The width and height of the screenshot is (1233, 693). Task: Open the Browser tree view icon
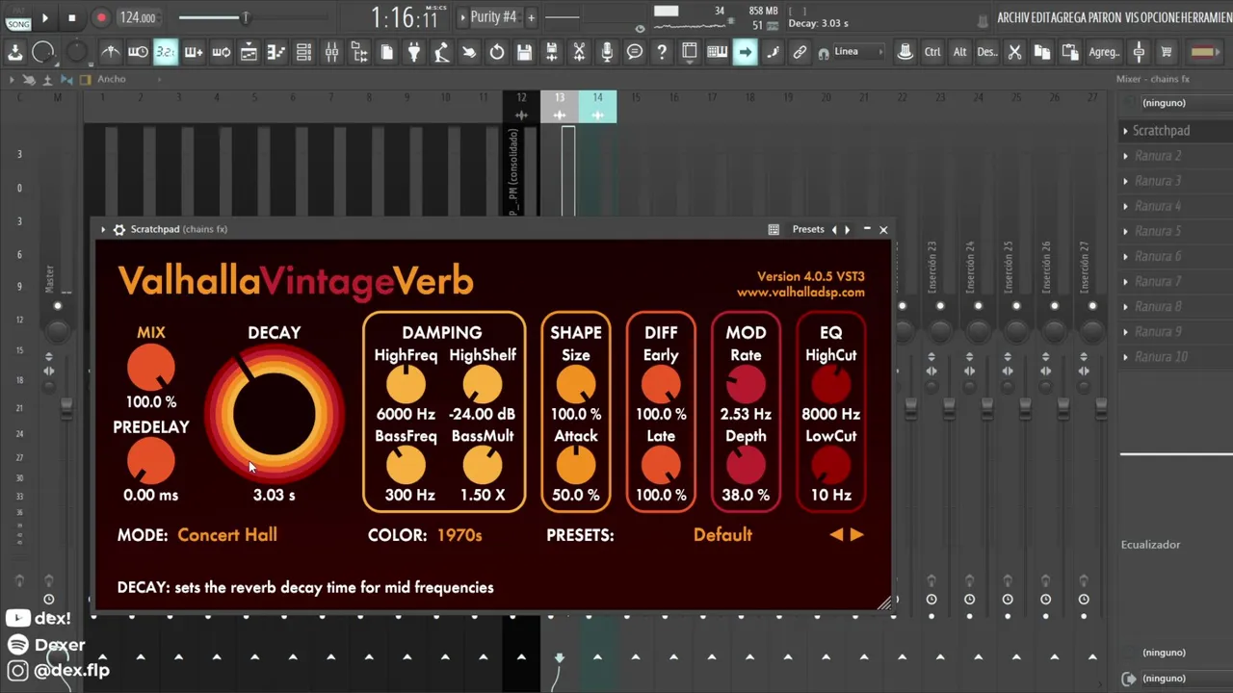point(359,52)
